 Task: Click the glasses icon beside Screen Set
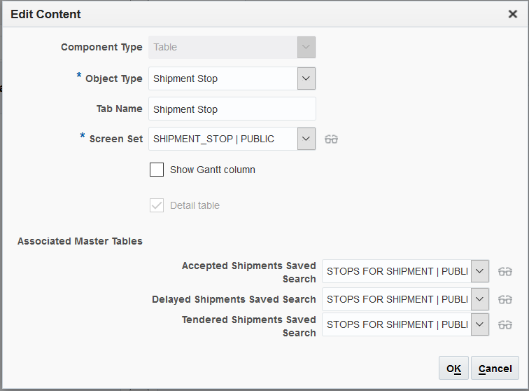tap(332, 139)
